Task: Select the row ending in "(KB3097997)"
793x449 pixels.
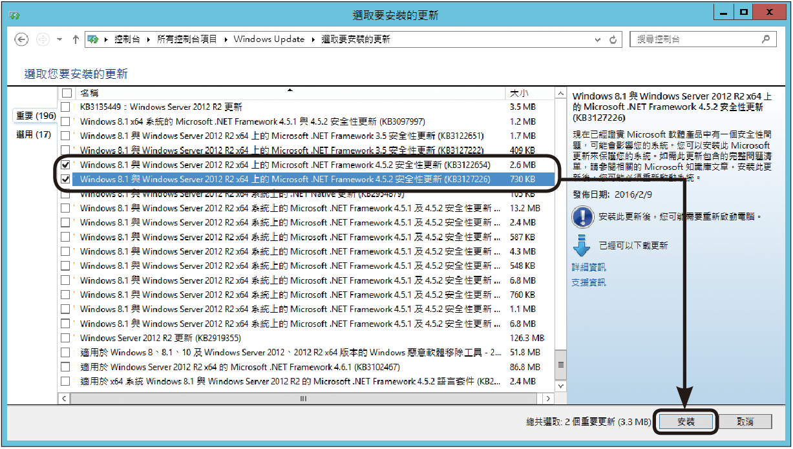Action: pos(306,121)
